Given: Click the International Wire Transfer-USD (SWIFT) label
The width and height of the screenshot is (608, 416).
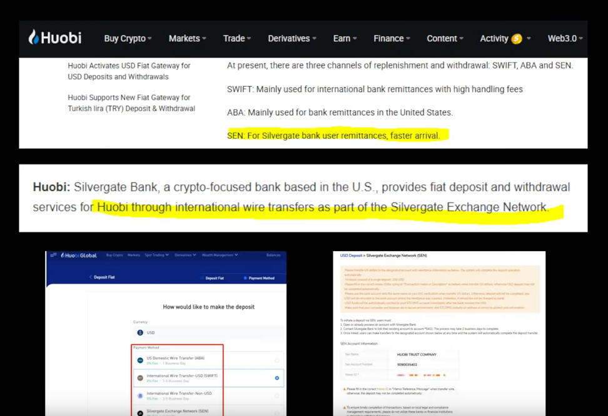Looking at the screenshot, I should coord(182,376).
